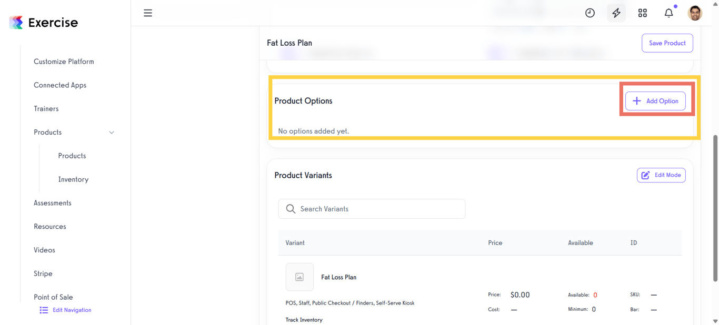The image size is (719, 325).
Task: Select Trainers in the sidebar
Action: tap(46, 108)
